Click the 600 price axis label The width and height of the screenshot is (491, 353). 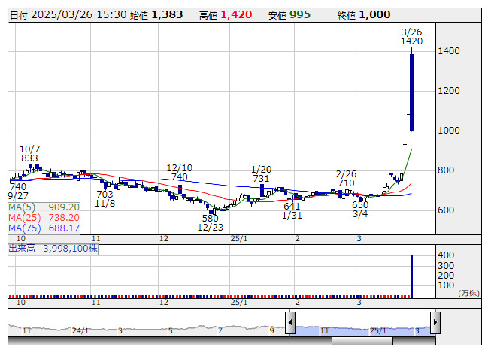pyautogui.click(x=446, y=210)
